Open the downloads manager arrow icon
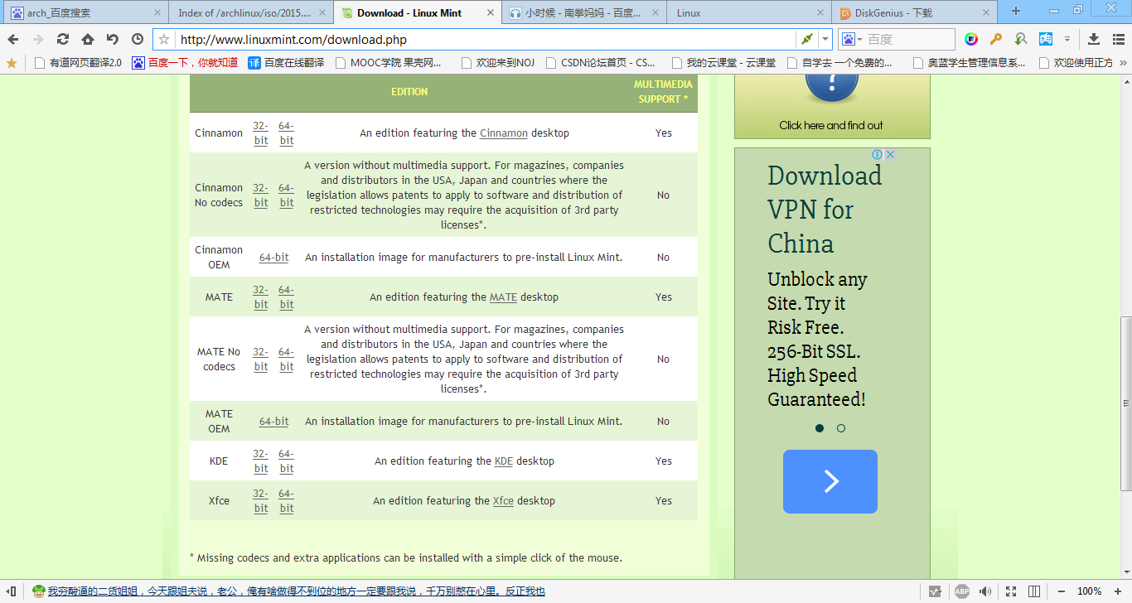 coord(1094,39)
